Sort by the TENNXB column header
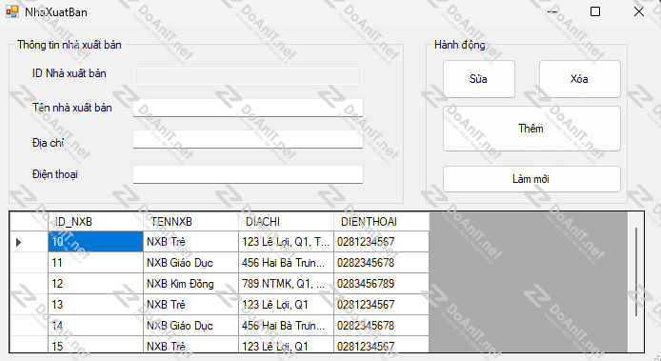 pyautogui.click(x=190, y=221)
